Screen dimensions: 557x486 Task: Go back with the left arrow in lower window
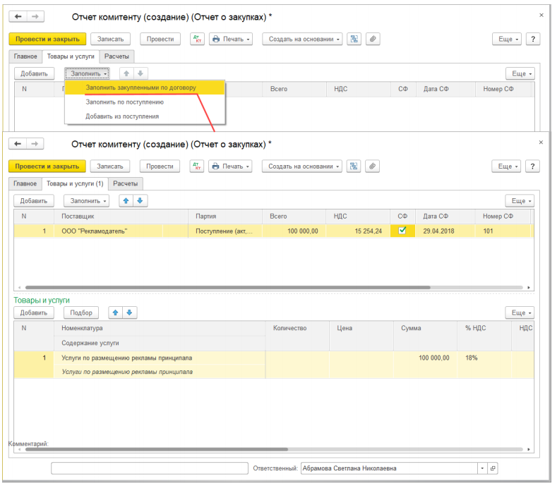(18, 143)
